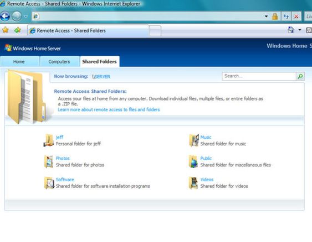Open learn more about remote access link
312x242 pixels.
[109, 109]
